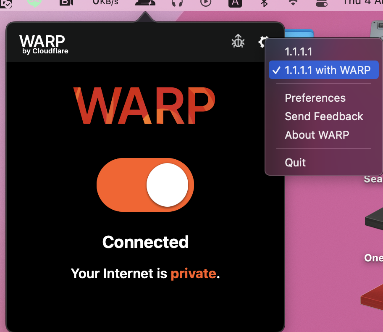Choose the checked 1.1.1.1 with WARP entry
The height and width of the screenshot is (332, 383).
323,70
